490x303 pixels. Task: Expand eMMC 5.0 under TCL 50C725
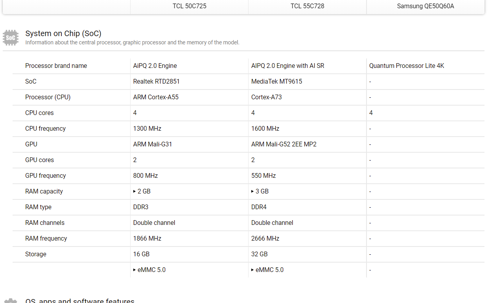tap(149, 270)
